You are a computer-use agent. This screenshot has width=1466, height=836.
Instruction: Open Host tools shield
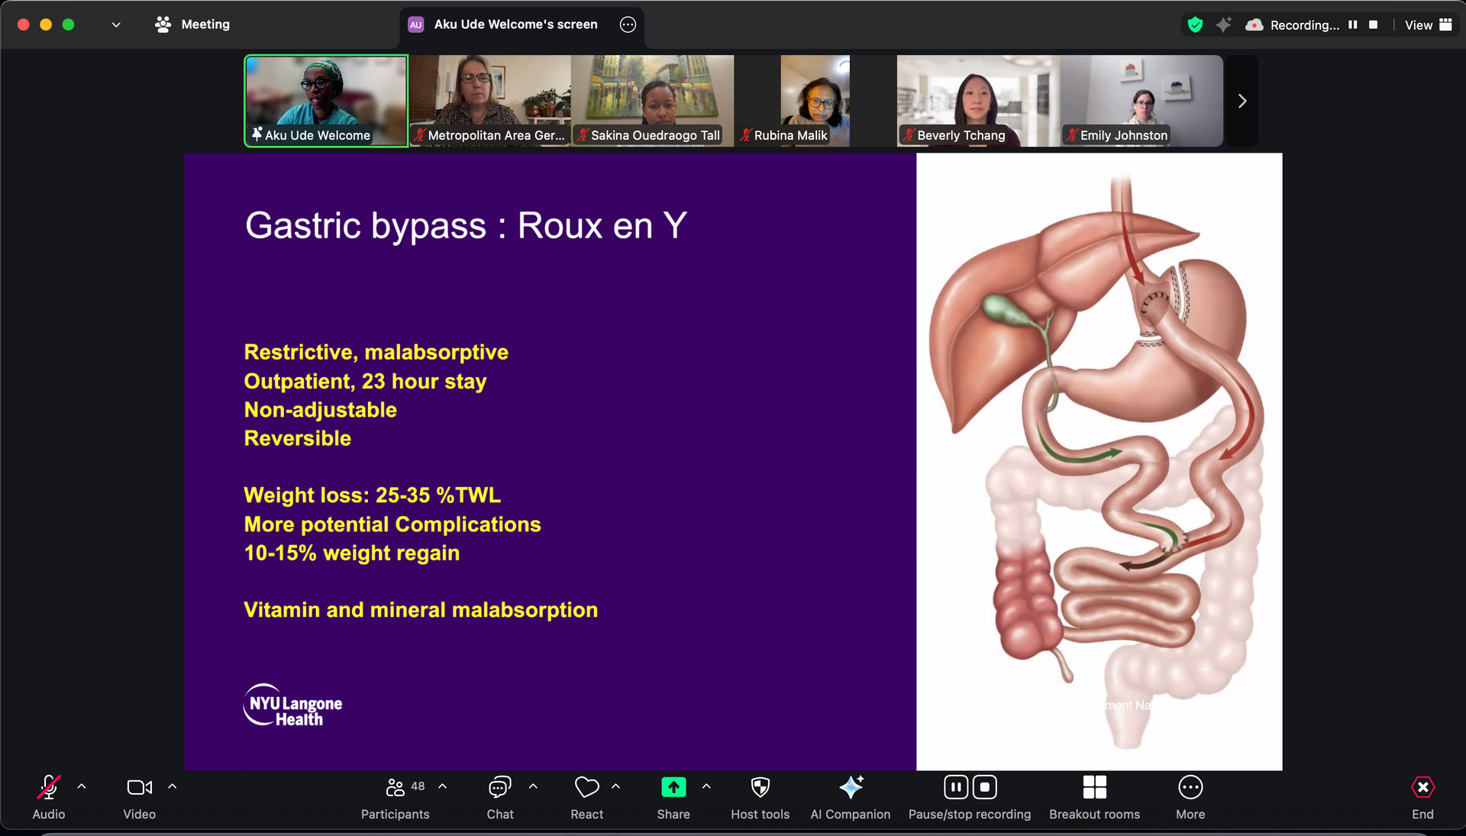click(x=760, y=796)
